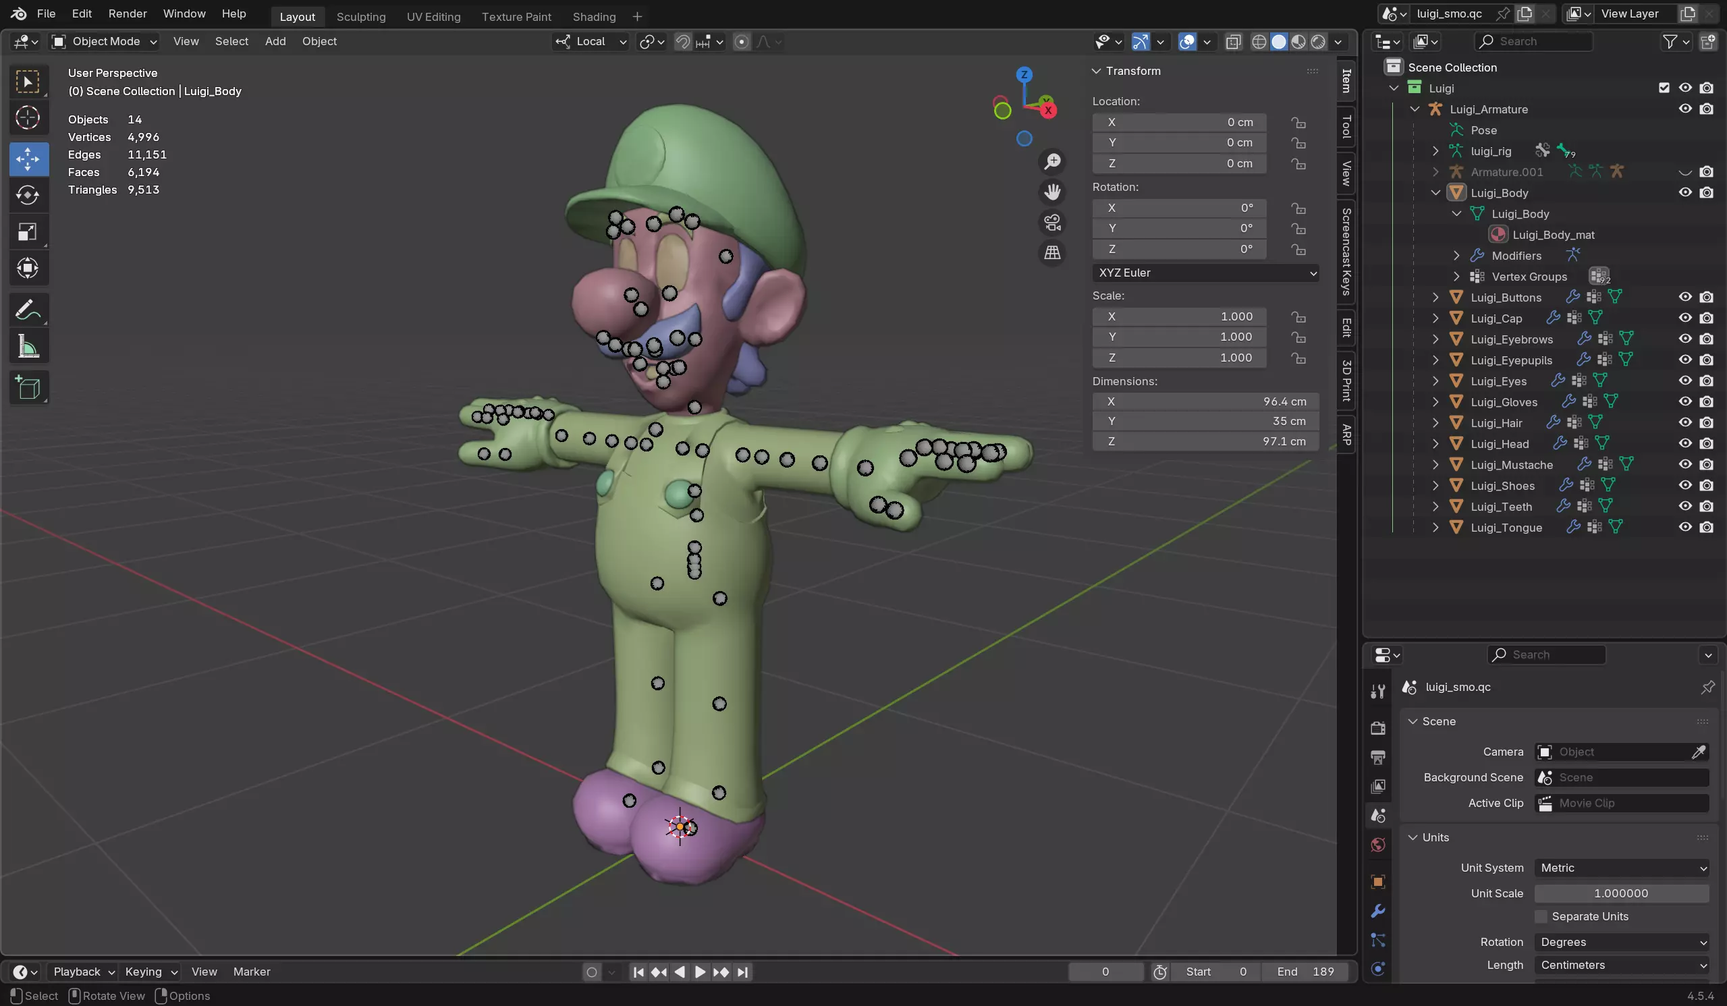
Task: Toggle camera view using the camera icon
Action: [x=1052, y=222]
